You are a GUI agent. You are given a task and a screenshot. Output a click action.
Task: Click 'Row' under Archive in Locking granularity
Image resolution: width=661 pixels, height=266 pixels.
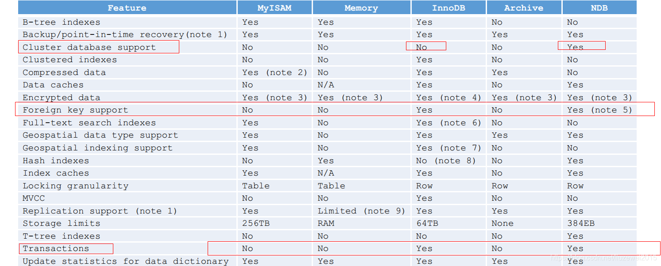pyautogui.click(x=500, y=186)
